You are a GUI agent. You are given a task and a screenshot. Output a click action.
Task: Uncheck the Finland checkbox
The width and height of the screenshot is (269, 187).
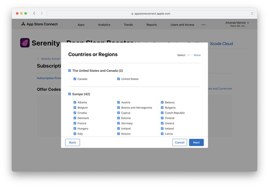pos(162,118)
